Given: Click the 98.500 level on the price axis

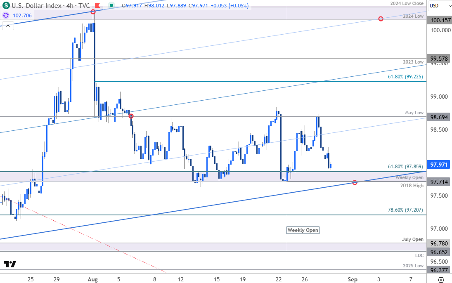Looking at the screenshot, I should point(439,130).
